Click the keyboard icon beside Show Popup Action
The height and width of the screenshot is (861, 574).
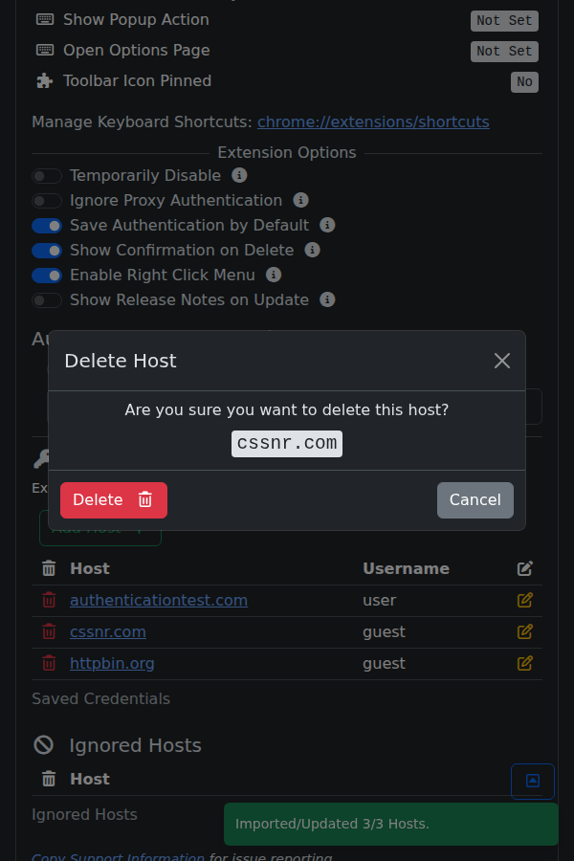point(44,19)
